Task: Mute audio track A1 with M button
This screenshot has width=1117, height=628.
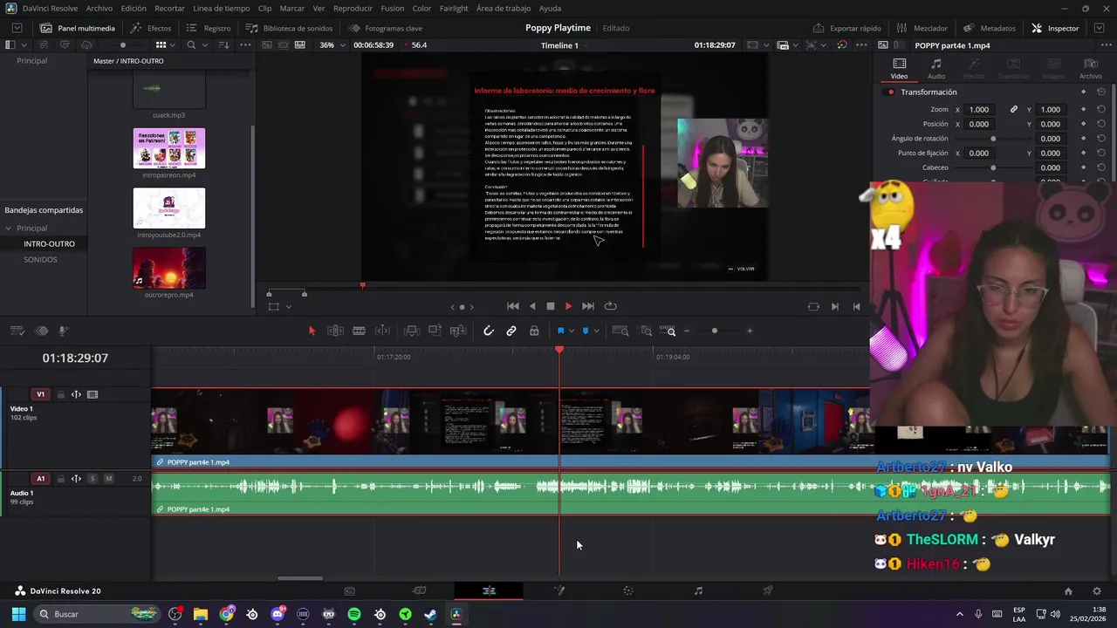Action: 108,479
